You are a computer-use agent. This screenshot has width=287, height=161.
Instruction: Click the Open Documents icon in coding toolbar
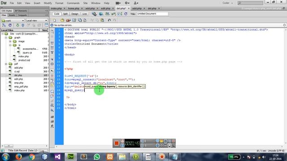pyautogui.click(x=52, y=31)
